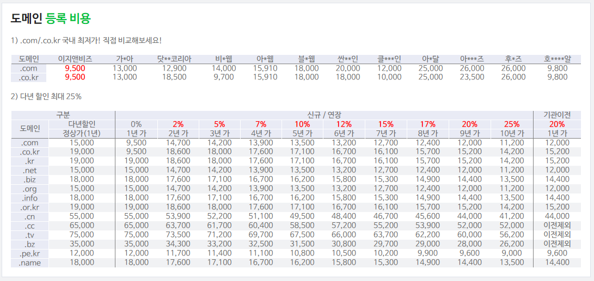Select the 닷**코리아 column header

[174, 59]
